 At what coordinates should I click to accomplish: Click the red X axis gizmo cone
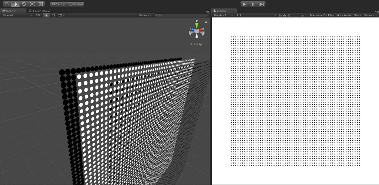(x=201, y=29)
